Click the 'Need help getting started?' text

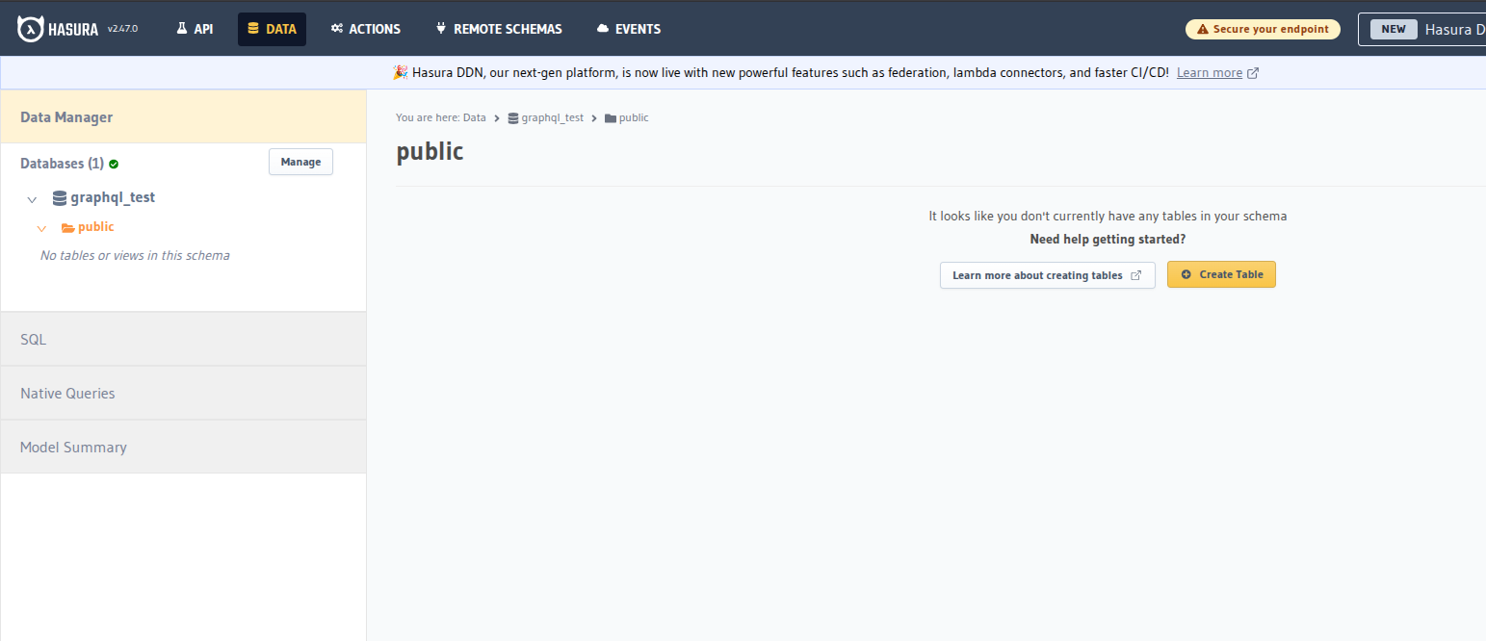1108,239
